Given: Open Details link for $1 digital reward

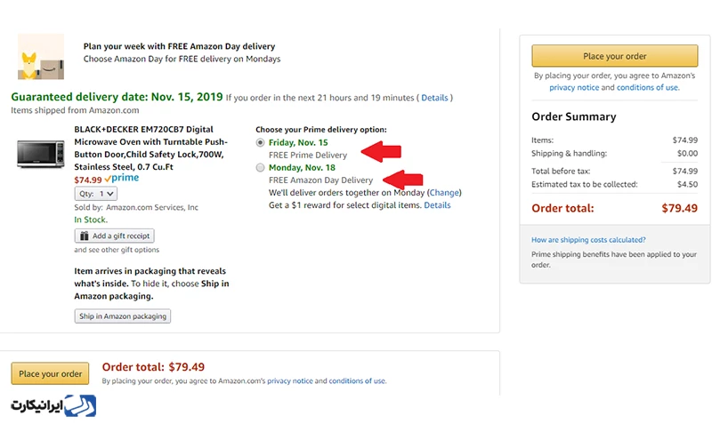Looking at the screenshot, I should (437, 205).
